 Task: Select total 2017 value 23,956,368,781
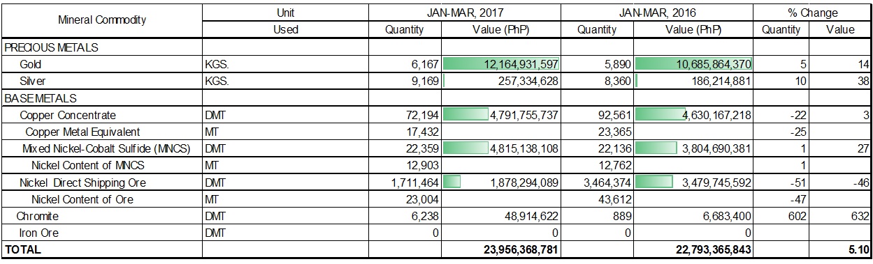(500, 249)
